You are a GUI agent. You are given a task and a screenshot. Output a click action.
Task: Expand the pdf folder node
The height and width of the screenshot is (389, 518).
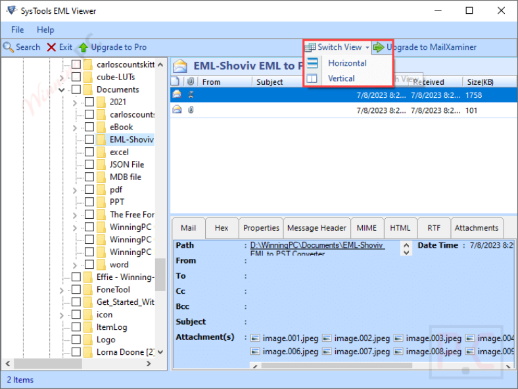(75, 191)
